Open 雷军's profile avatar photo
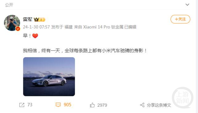This screenshot has height=113, width=198. tap(12, 23)
